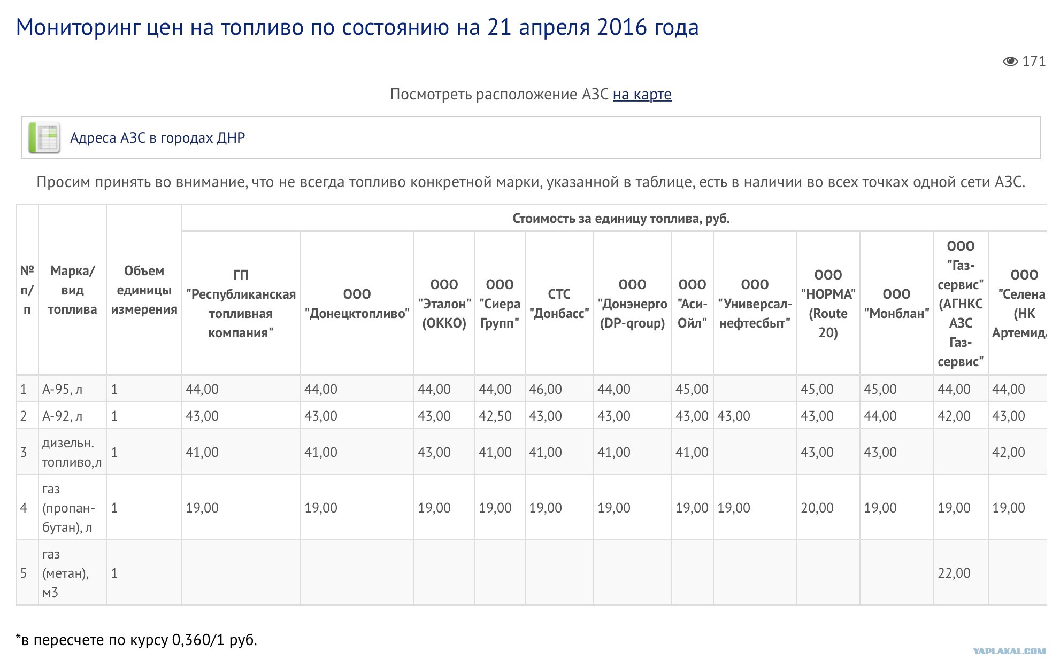Click the 'Посмотреть расположение АЗС' text
This screenshot has width=1060, height=667.
499,95
